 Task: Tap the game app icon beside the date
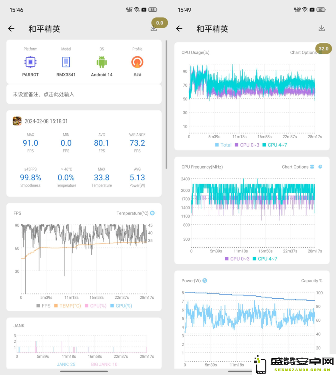(x=17, y=121)
